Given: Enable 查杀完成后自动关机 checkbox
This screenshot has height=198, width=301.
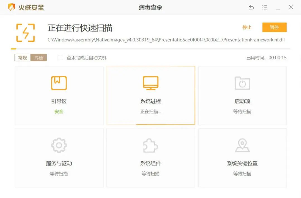Looking at the screenshot, I should pyautogui.click(x=60, y=58).
